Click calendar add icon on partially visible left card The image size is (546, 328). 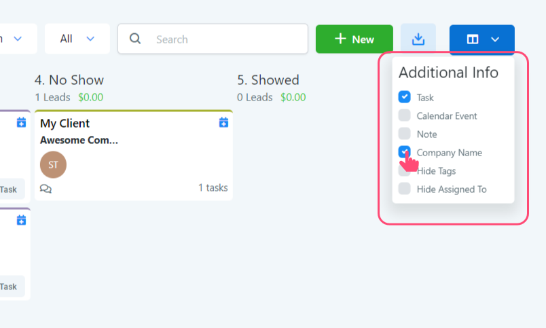(21, 123)
